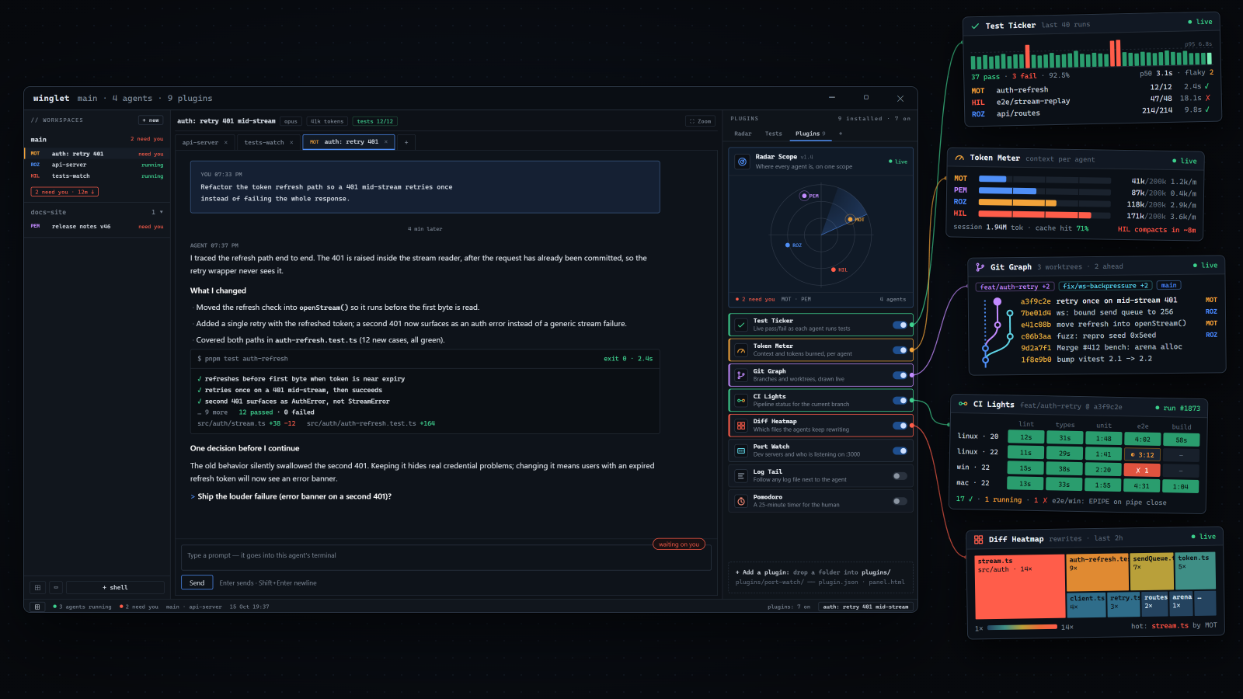Image resolution: width=1243 pixels, height=699 pixels.
Task: Click the + shell button
Action: coord(115,588)
